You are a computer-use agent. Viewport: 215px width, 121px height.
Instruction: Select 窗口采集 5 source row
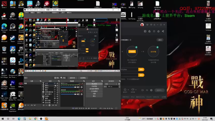tap(51, 94)
